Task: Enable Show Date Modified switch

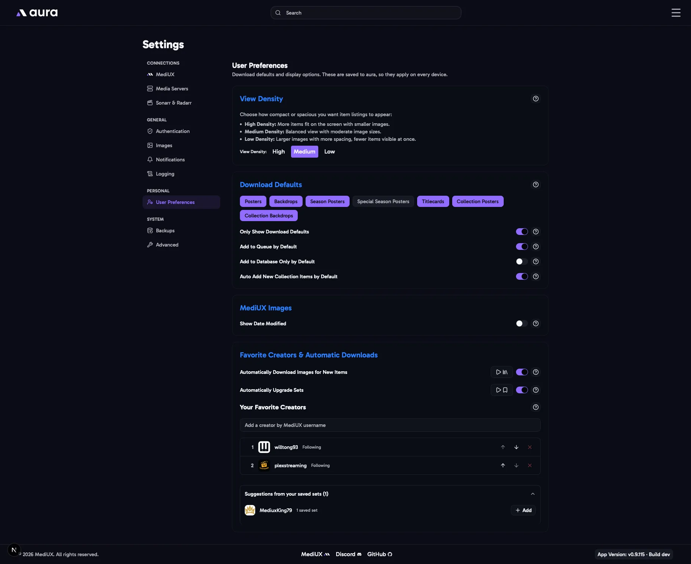Action: tap(522, 323)
